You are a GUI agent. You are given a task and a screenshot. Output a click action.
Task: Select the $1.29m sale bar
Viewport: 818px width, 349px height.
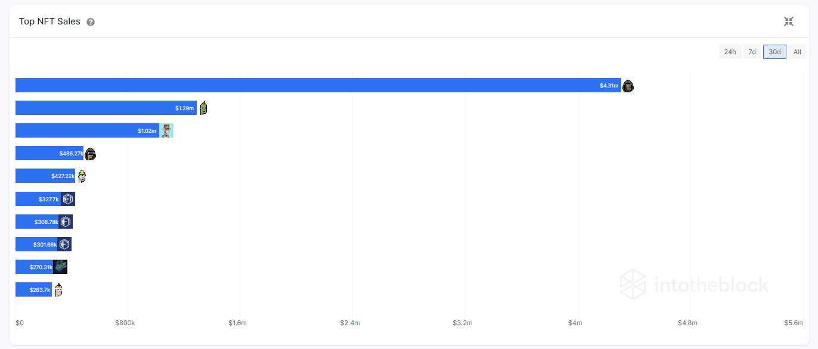click(95, 108)
